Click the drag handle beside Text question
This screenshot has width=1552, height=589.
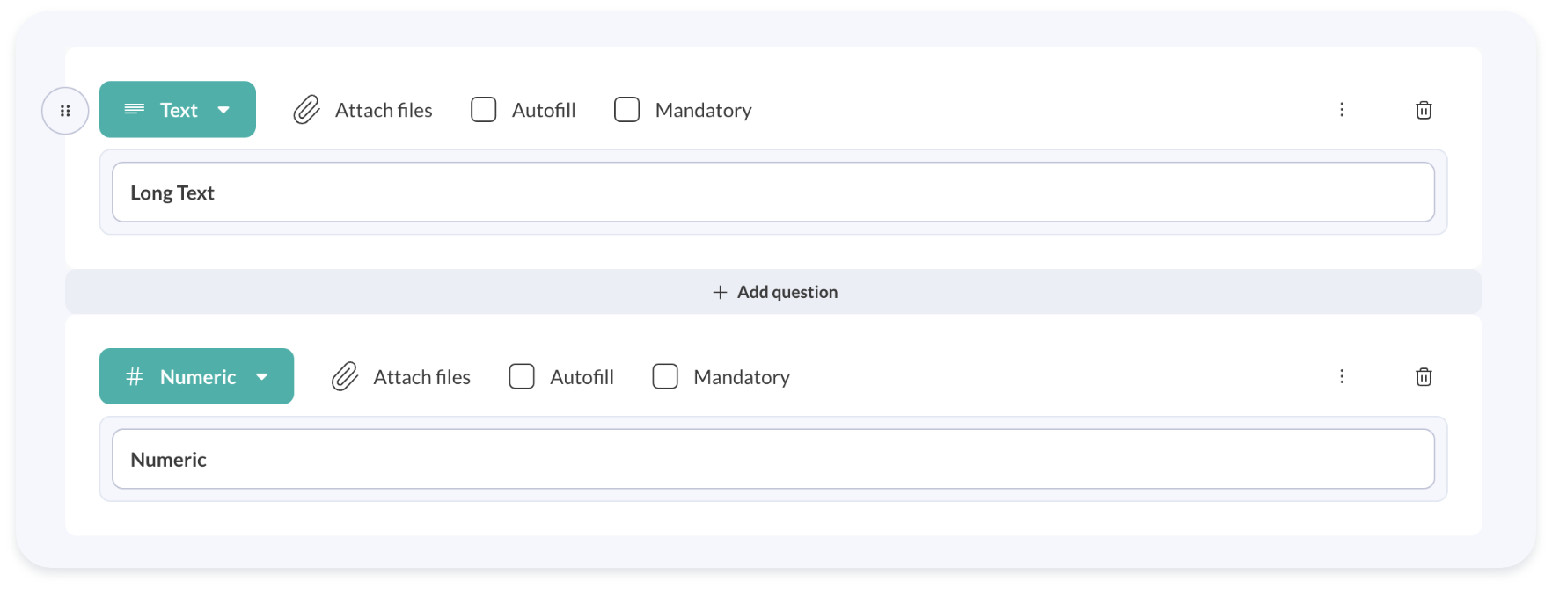pos(65,111)
